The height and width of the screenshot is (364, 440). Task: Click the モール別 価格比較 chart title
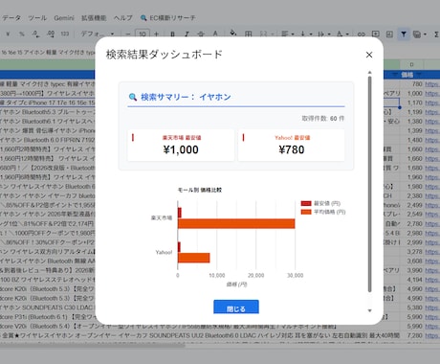point(200,190)
